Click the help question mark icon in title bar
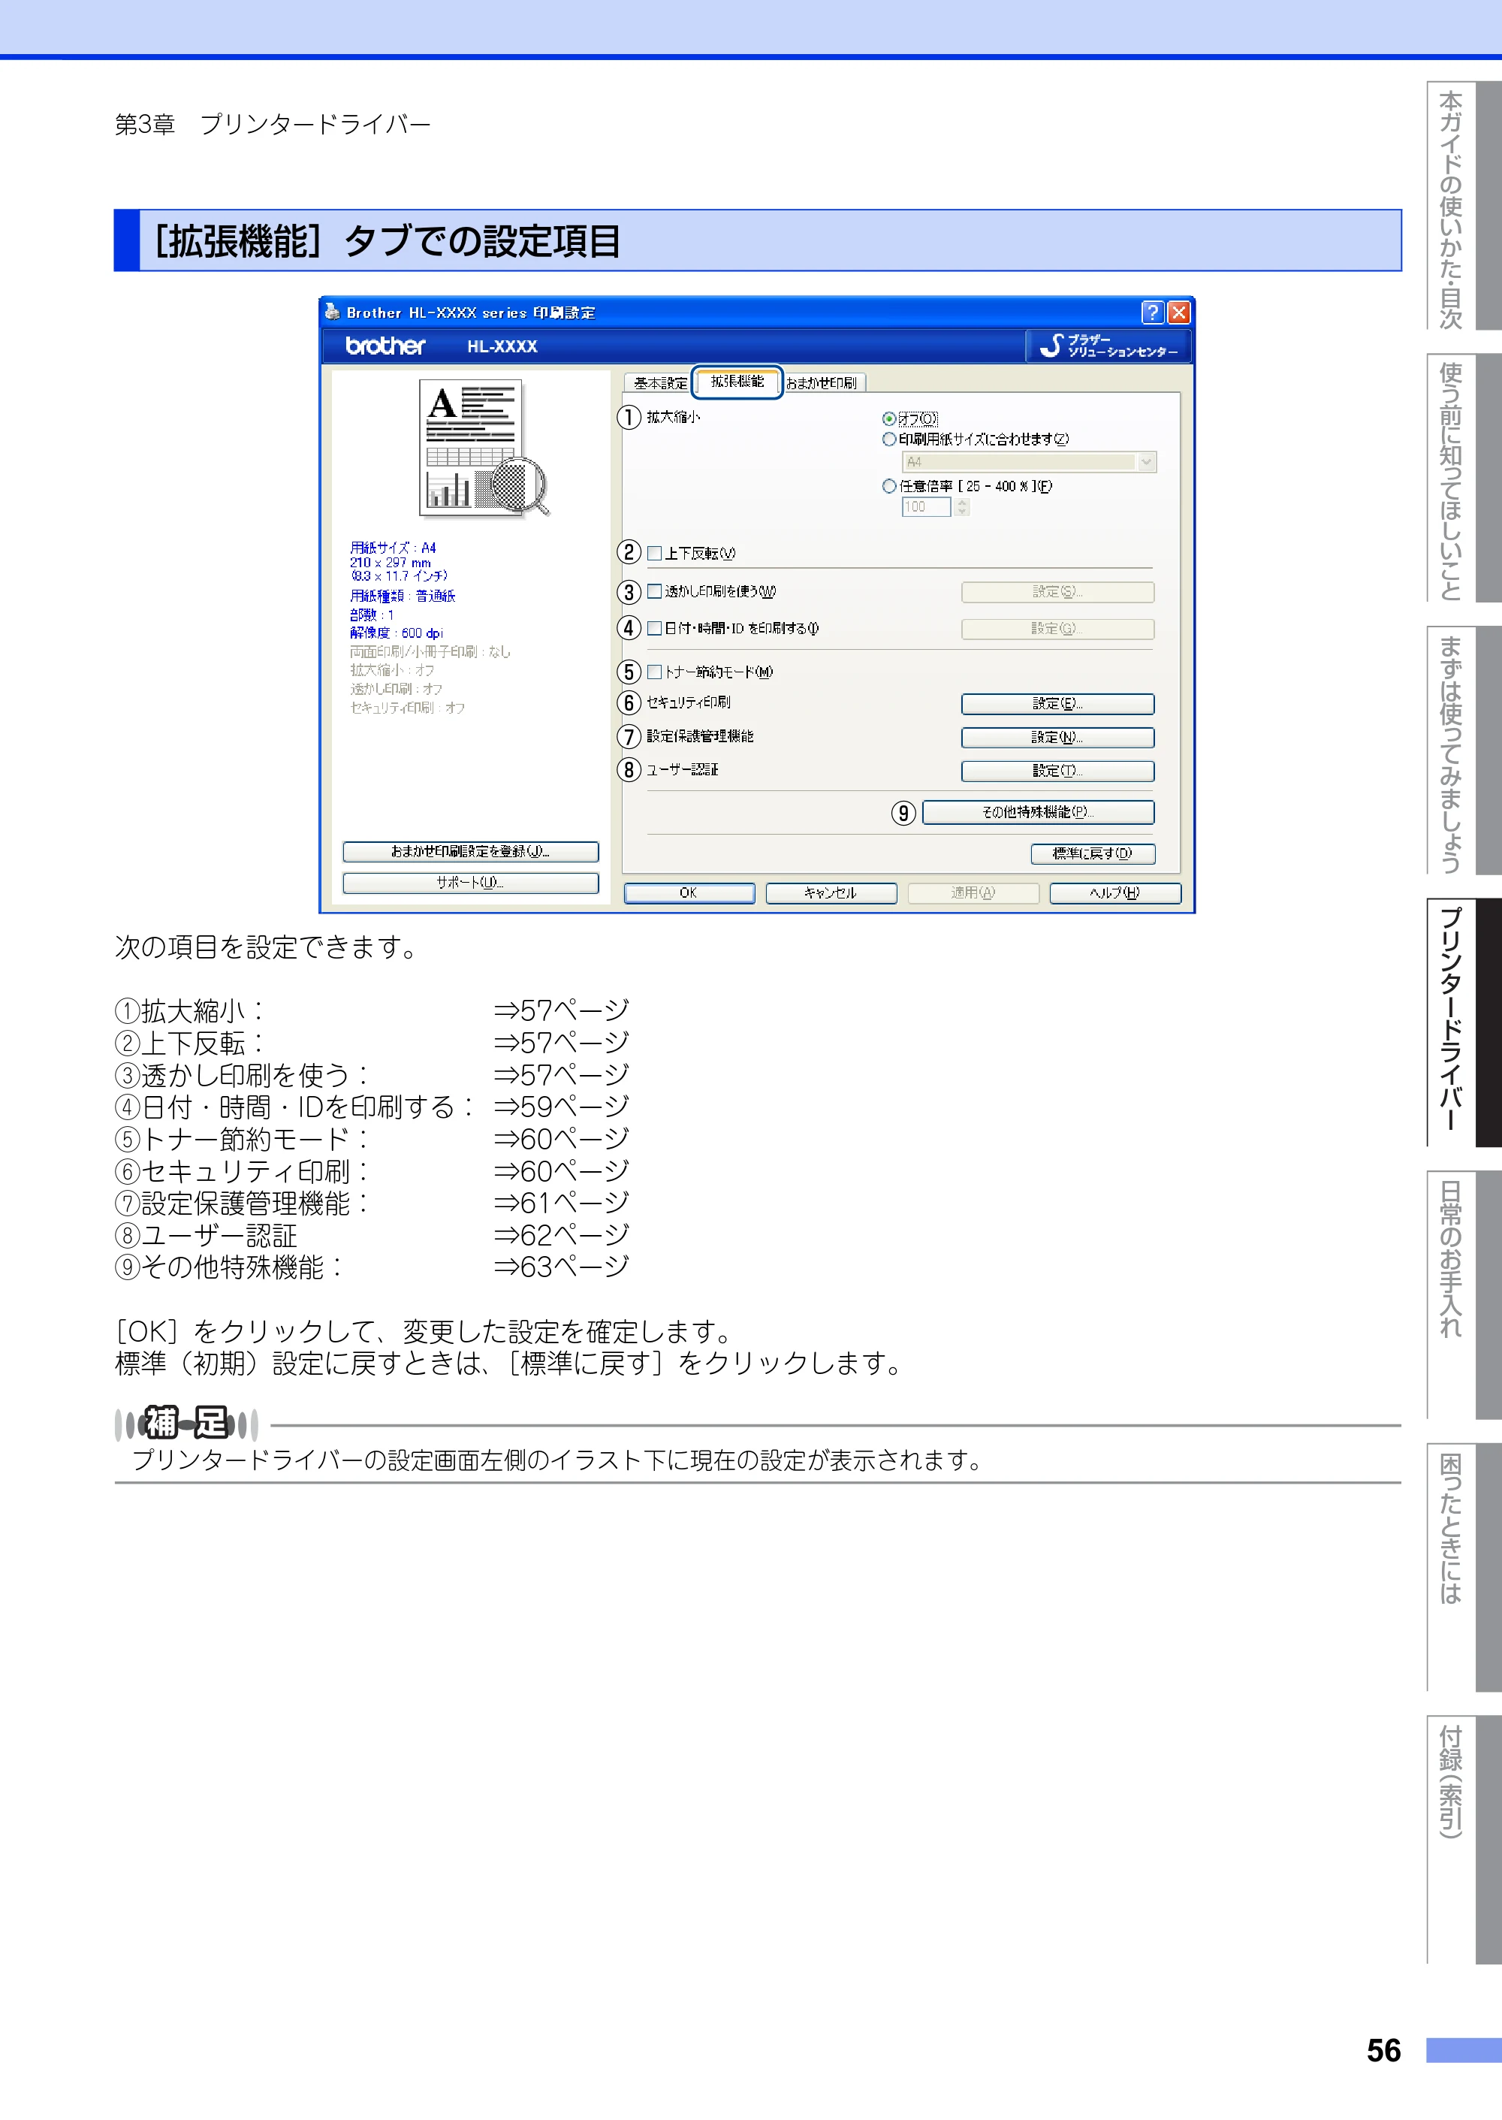The height and width of the screenshot is (2120, 1502). tap(1151, 313)
